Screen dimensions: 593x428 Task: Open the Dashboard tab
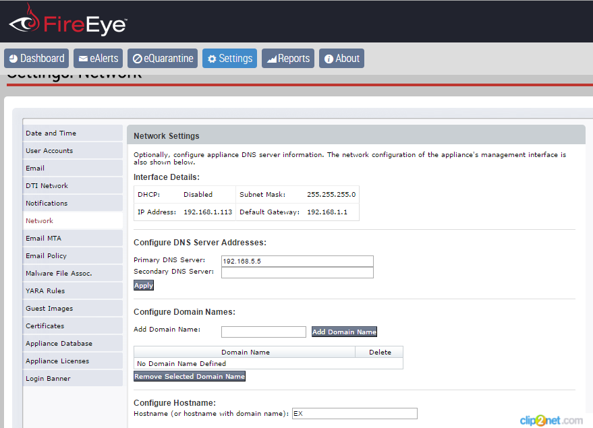(x=36, y=58)
